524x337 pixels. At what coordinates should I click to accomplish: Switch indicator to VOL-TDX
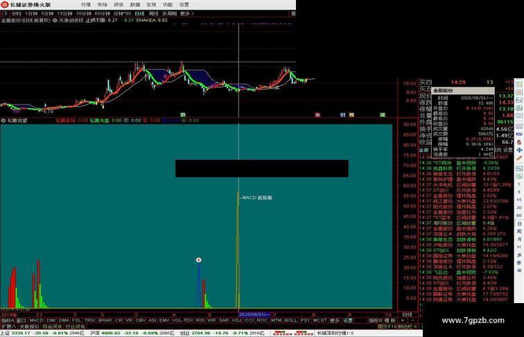[182, 320]
